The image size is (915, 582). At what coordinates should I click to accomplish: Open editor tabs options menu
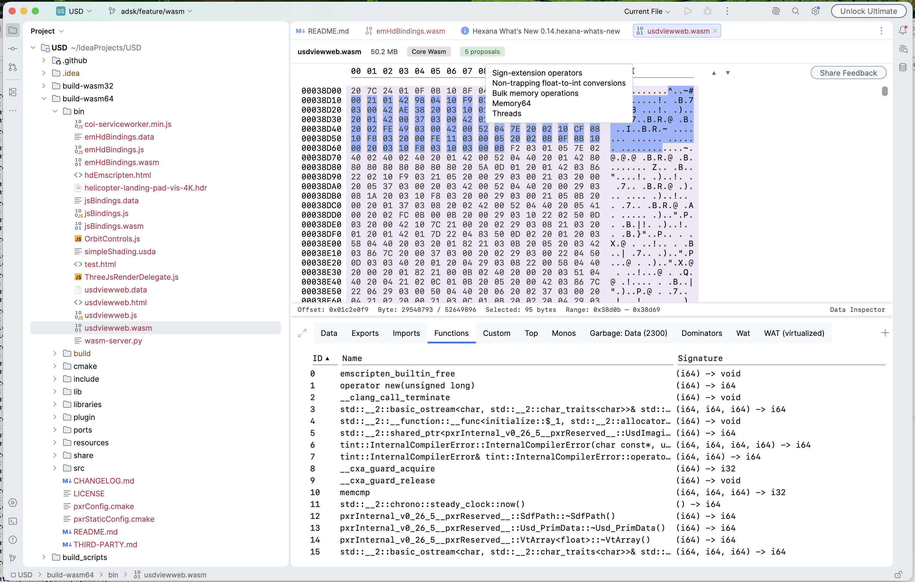tap(881, 31)
